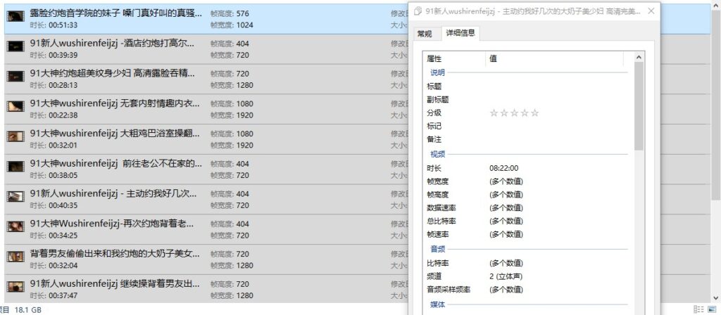
Task: Select the 频道 value 2 (立体声)
Action: (506, 277)
